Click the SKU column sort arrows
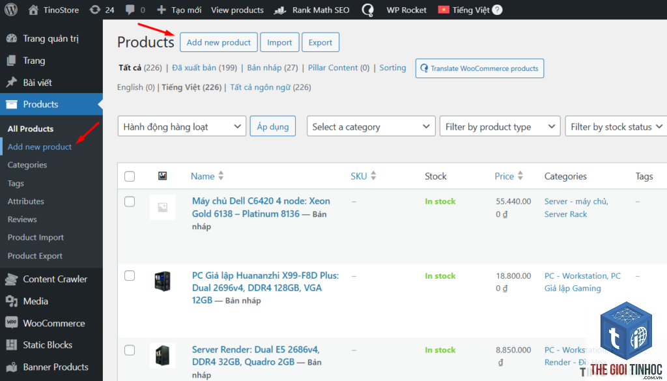This screenshot has width=667, height=381. 373,176
